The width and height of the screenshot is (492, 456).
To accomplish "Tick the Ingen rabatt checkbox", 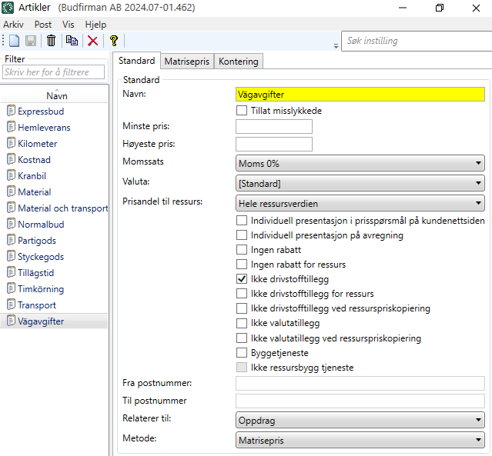I will tap(242, 250).
